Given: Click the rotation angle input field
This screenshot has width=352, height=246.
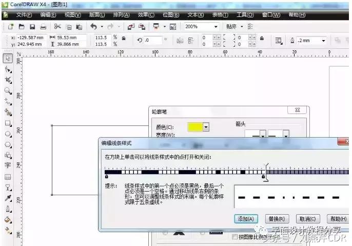Looking at the screenshot, I should 153,40.
